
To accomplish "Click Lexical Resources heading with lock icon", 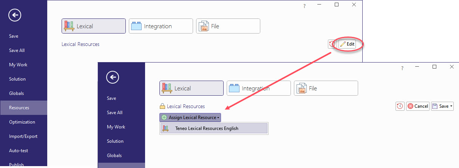I will 186,106.
